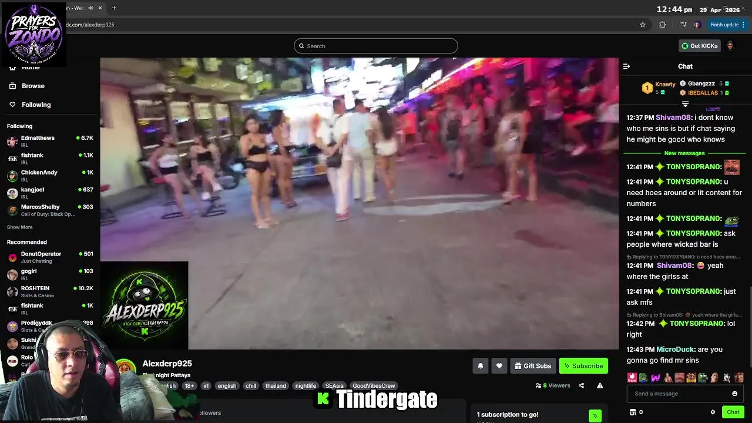Click the green icon beside subscription goal
The width and height of the screenshot is (752, 423).
tap(595, 416)
